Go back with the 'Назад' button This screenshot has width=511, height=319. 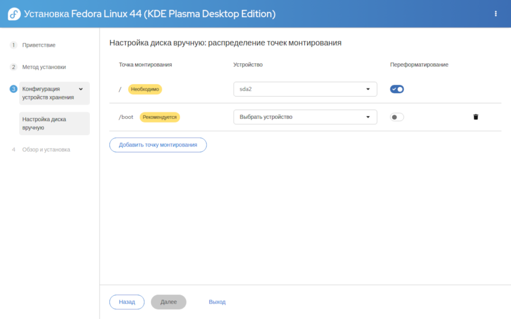pos(127,302)
